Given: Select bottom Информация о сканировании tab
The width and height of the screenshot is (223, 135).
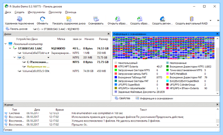Looking at the screenshot, I should (154, 98).
